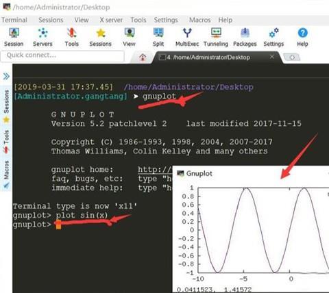Open the View menu
The width and height of the screenshot is (329, 293).
82,20
